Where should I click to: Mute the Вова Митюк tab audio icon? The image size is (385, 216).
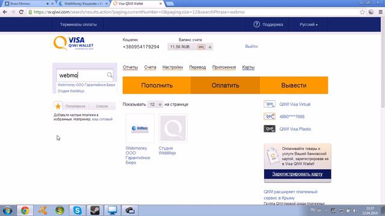pos(48,4)
